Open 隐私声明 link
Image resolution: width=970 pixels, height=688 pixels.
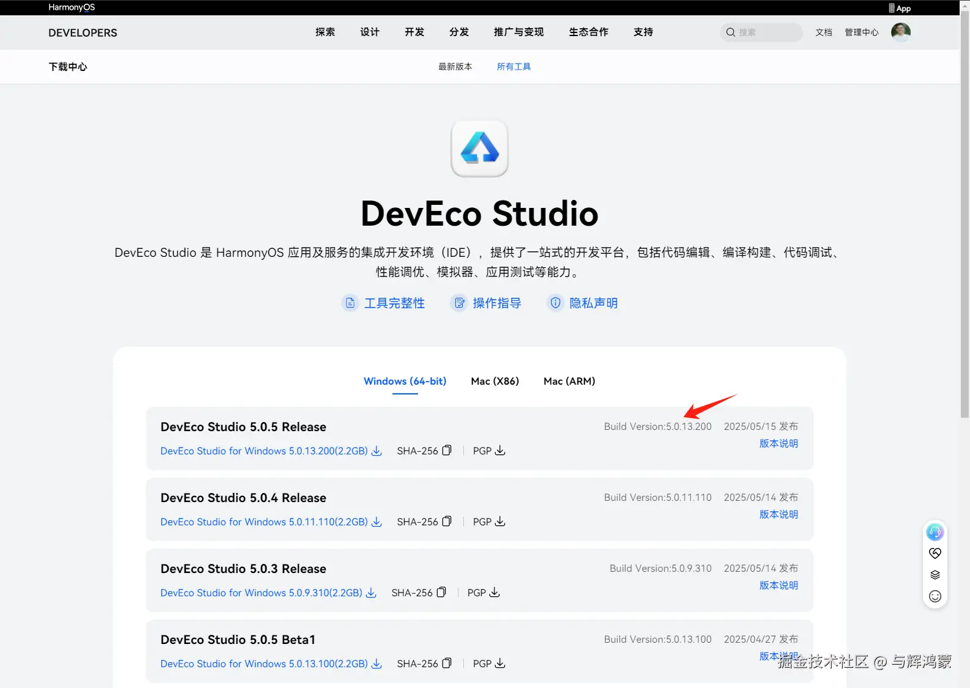tap(593, 303)
